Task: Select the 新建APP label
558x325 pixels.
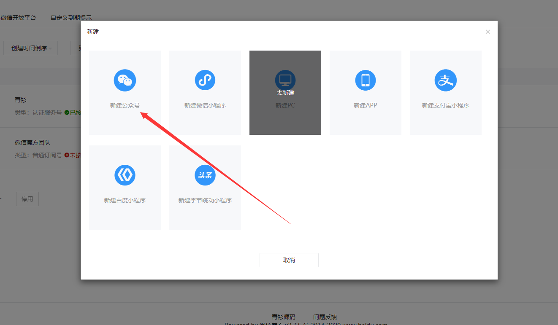Action: click(366, 105)
